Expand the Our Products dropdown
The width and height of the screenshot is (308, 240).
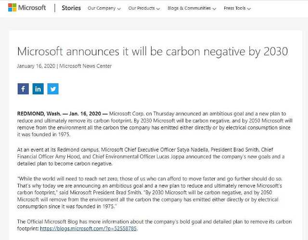pyautogui.click(x=141, y=8)
